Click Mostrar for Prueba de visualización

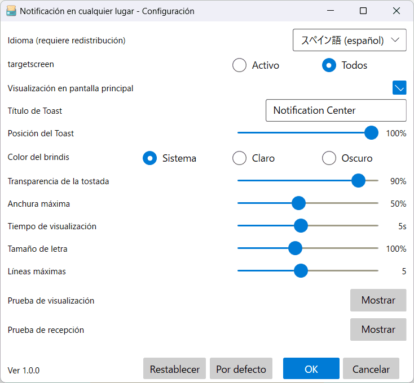(378, 300)
